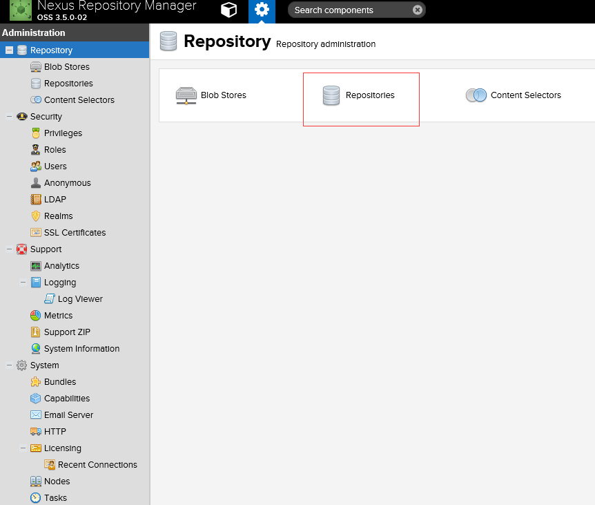Open the Content Selectors sidebar icon
Screen dimensions: 595x505
click(x=36, y=100)
